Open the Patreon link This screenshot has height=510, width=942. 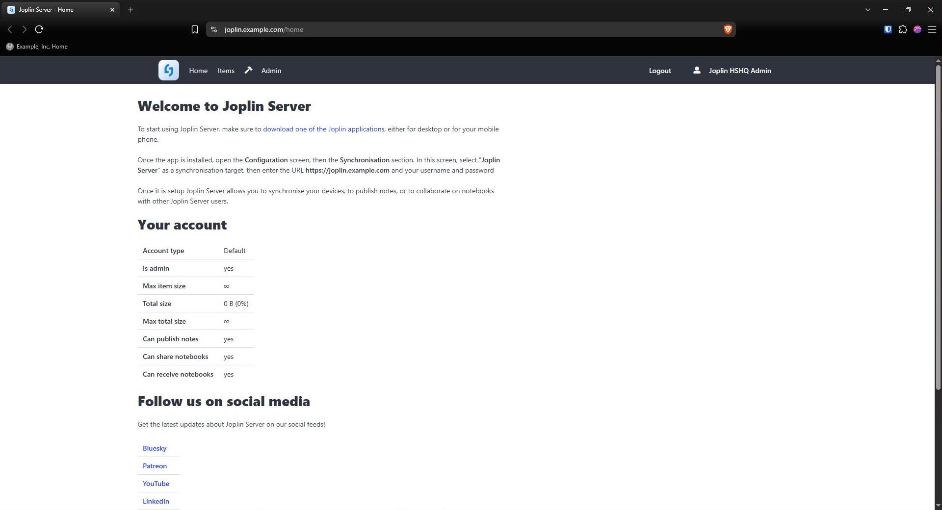pyautogui.click(x=155, y=466)
